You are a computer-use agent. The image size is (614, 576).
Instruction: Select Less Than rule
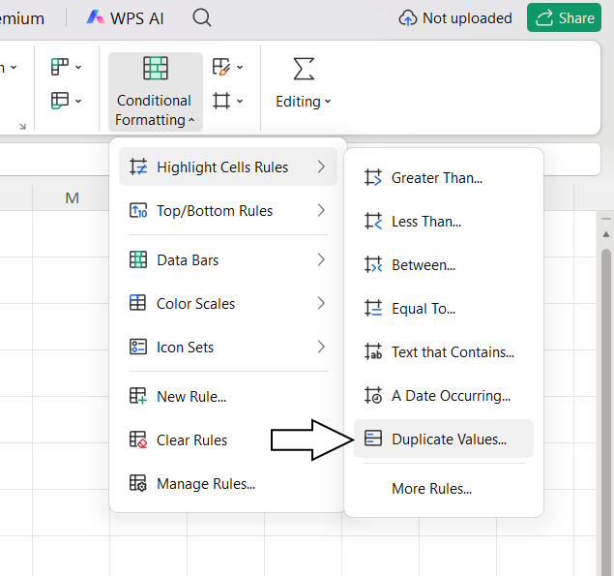click(x=444, y=221)
